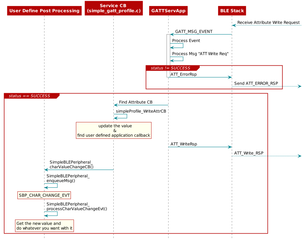Select the SimpleBLEPeripheral_processCharValueChangeEvt() message label

pos(77,206)
